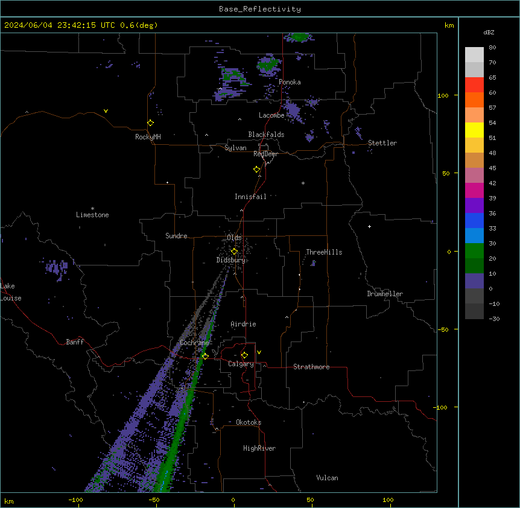
Task: Pick the light blue 33 dBZ swatch
Action: (x=474, y=235)
